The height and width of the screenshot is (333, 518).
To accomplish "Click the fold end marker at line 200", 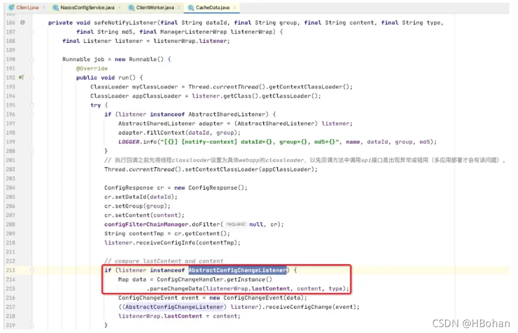I will pyautogui.click(x=32, y=151).
